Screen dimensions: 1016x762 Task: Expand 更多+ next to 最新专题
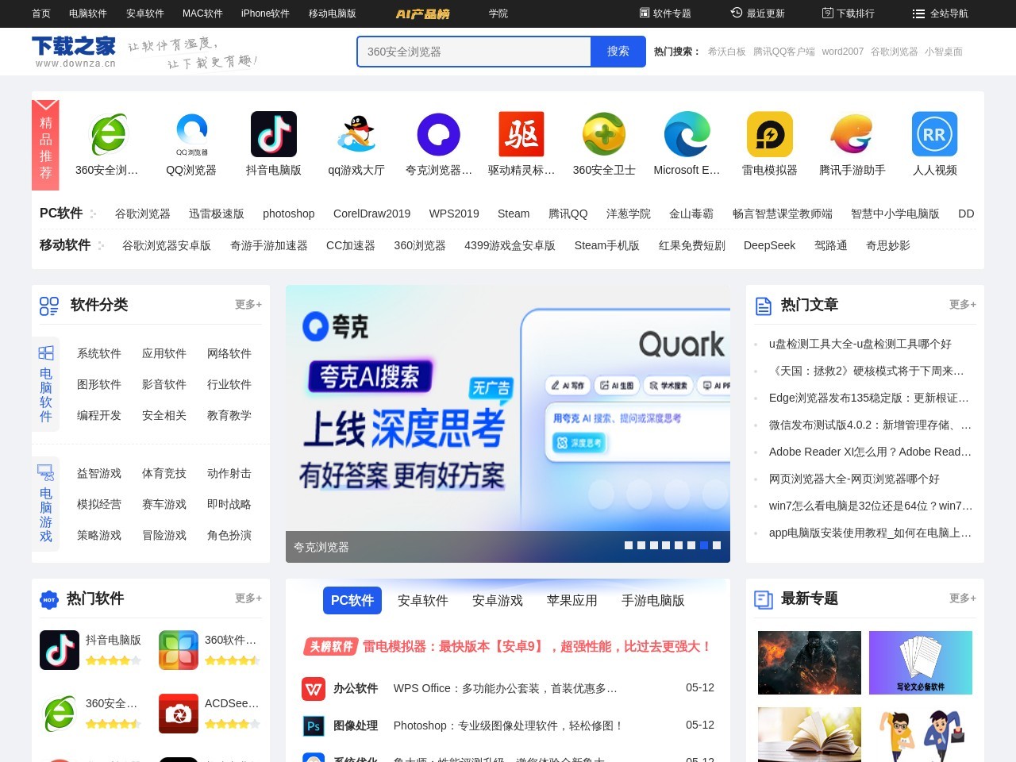pos(963,598)
